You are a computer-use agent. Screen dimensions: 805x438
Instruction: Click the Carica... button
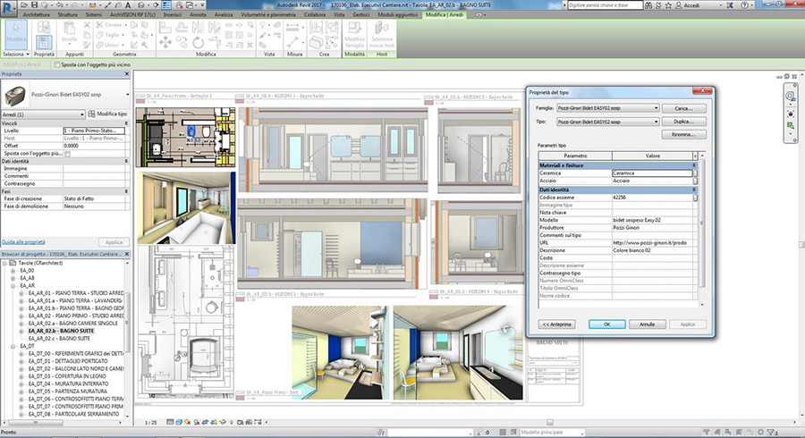pyautogui.click(x=683, y=108)
